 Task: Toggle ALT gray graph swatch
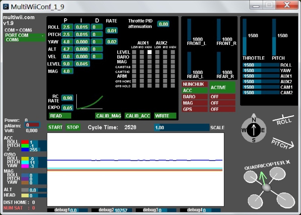click(25, 190)
